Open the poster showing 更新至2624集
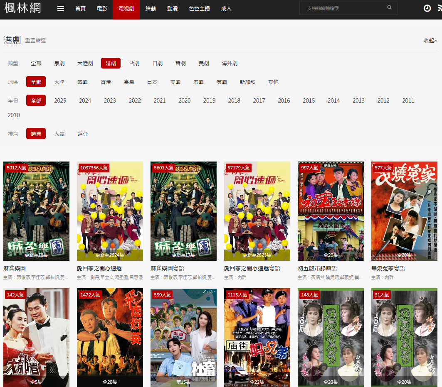Screen dimensions: 442x387 point(110,211)
